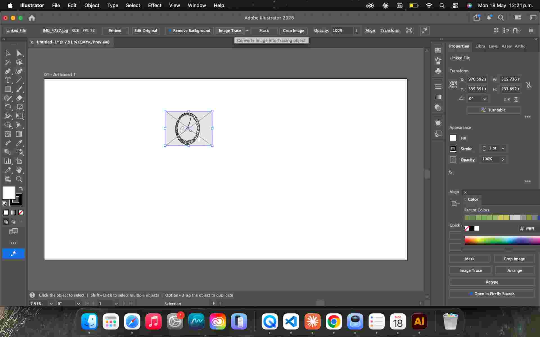This screenshot has width=540, height=337.
Task: Select the Type tool
Action: (x=8, y=80)
